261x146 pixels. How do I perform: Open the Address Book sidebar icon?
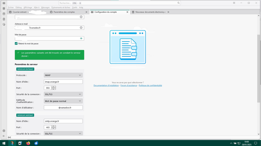click(x=4, y=8)
